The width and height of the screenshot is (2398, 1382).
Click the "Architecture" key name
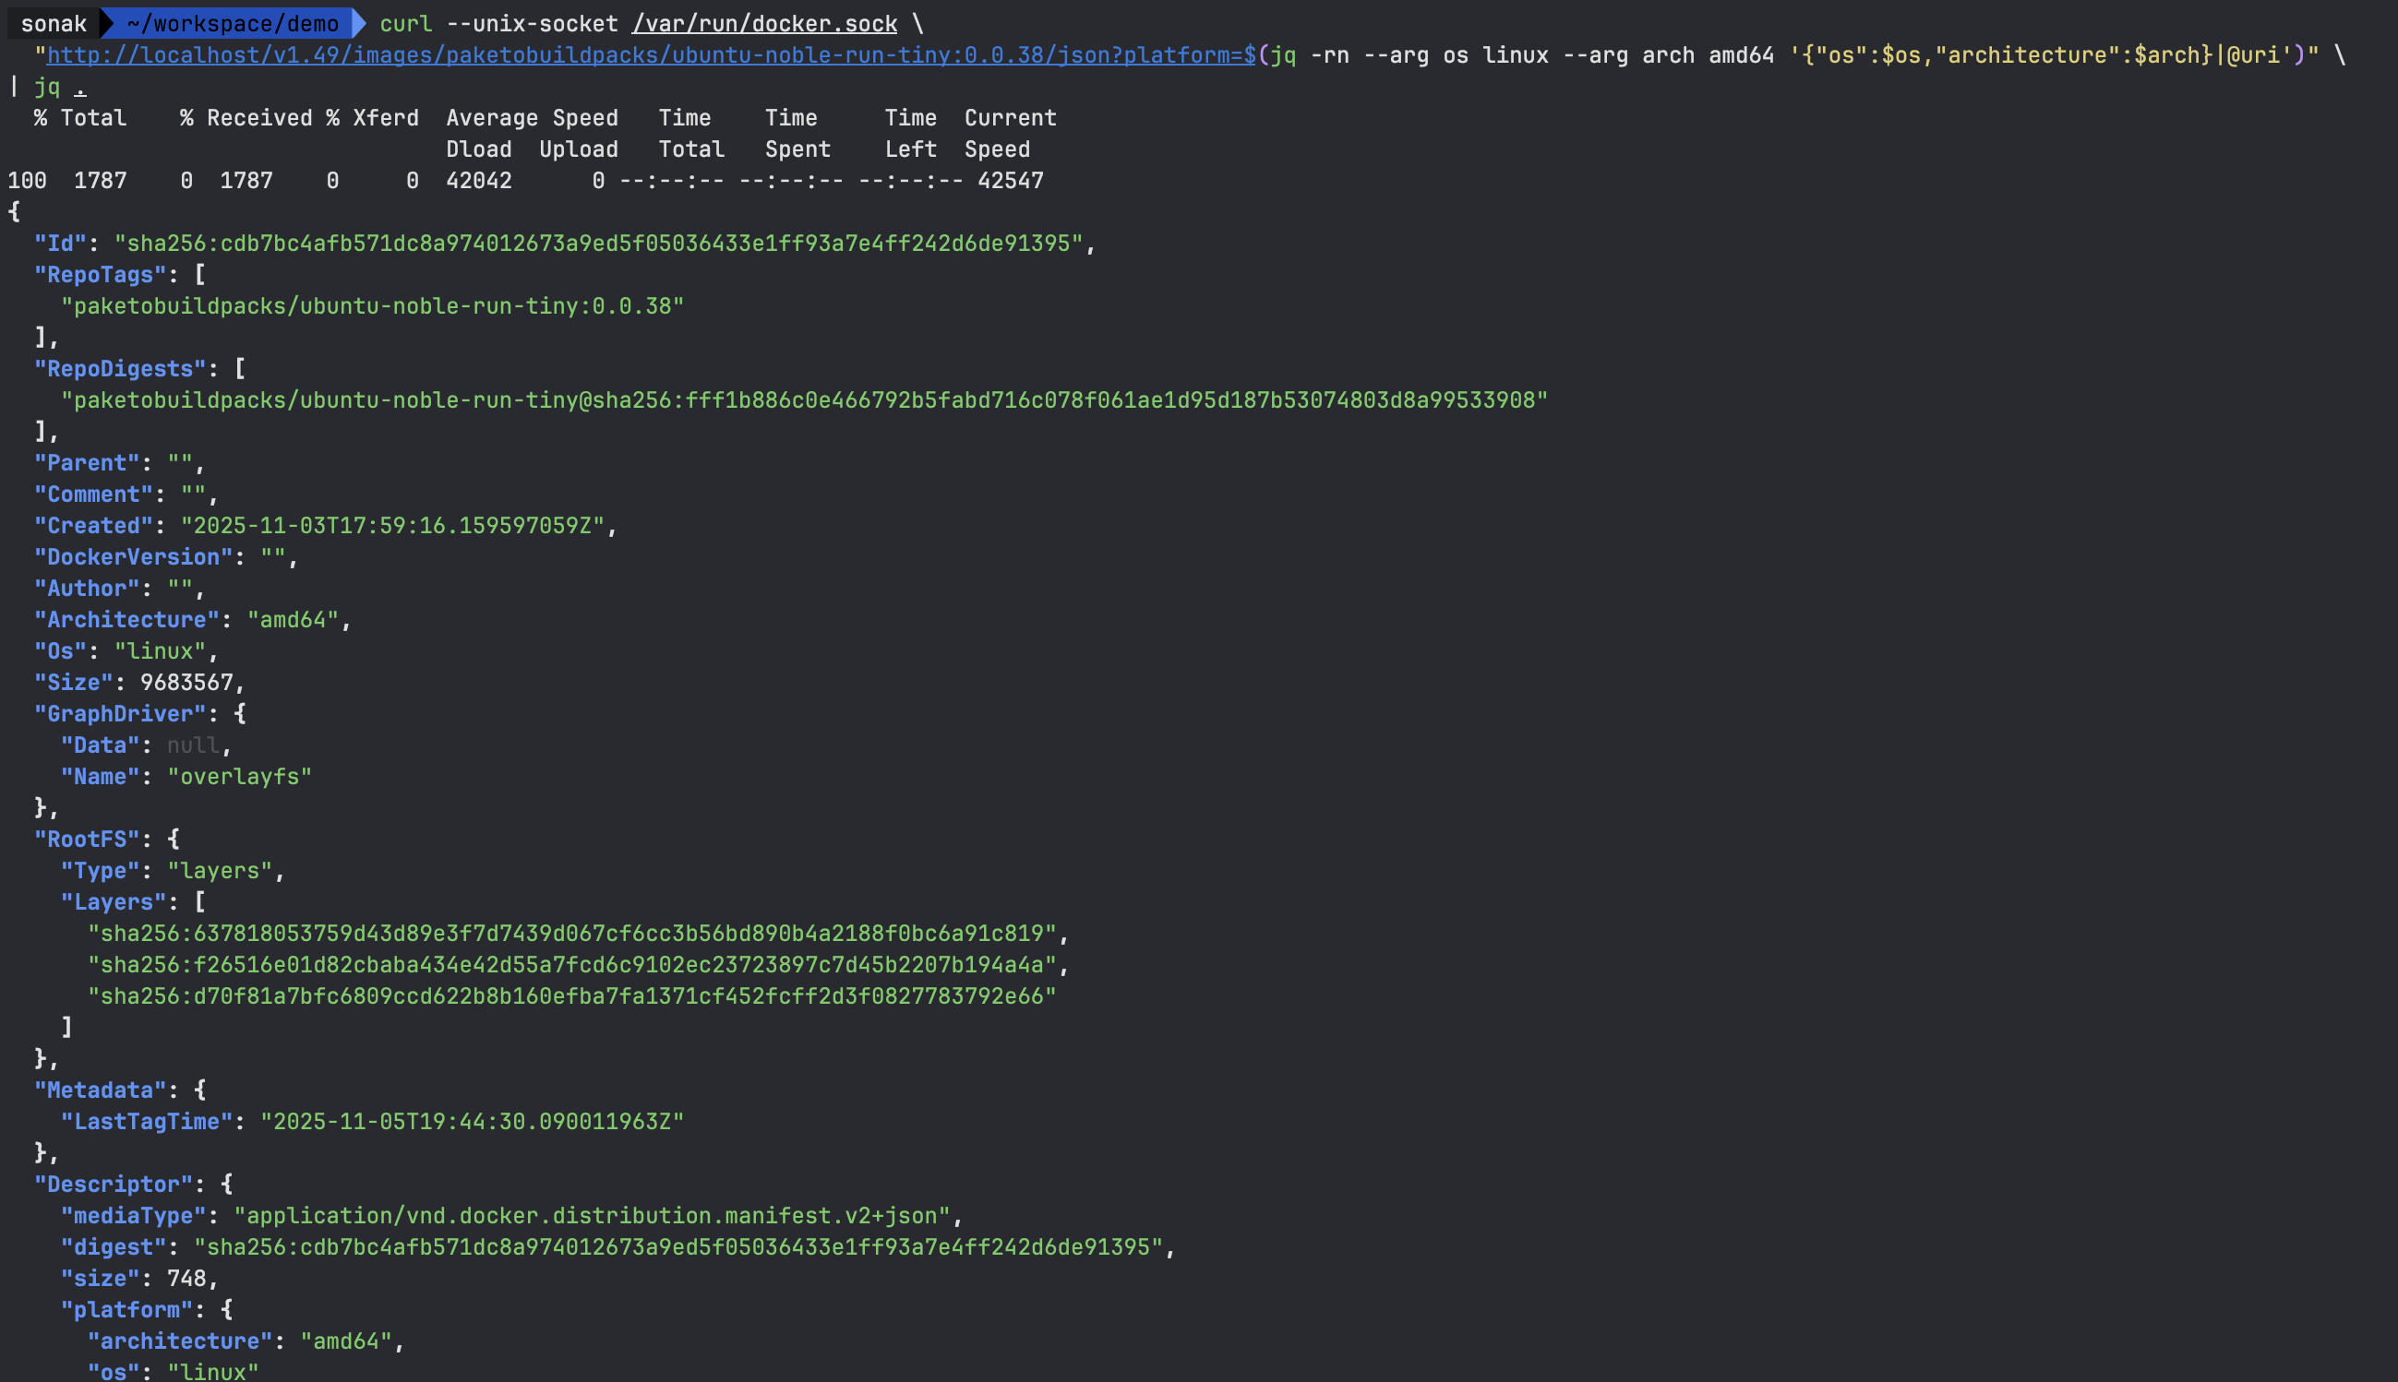tap(126, 620)
